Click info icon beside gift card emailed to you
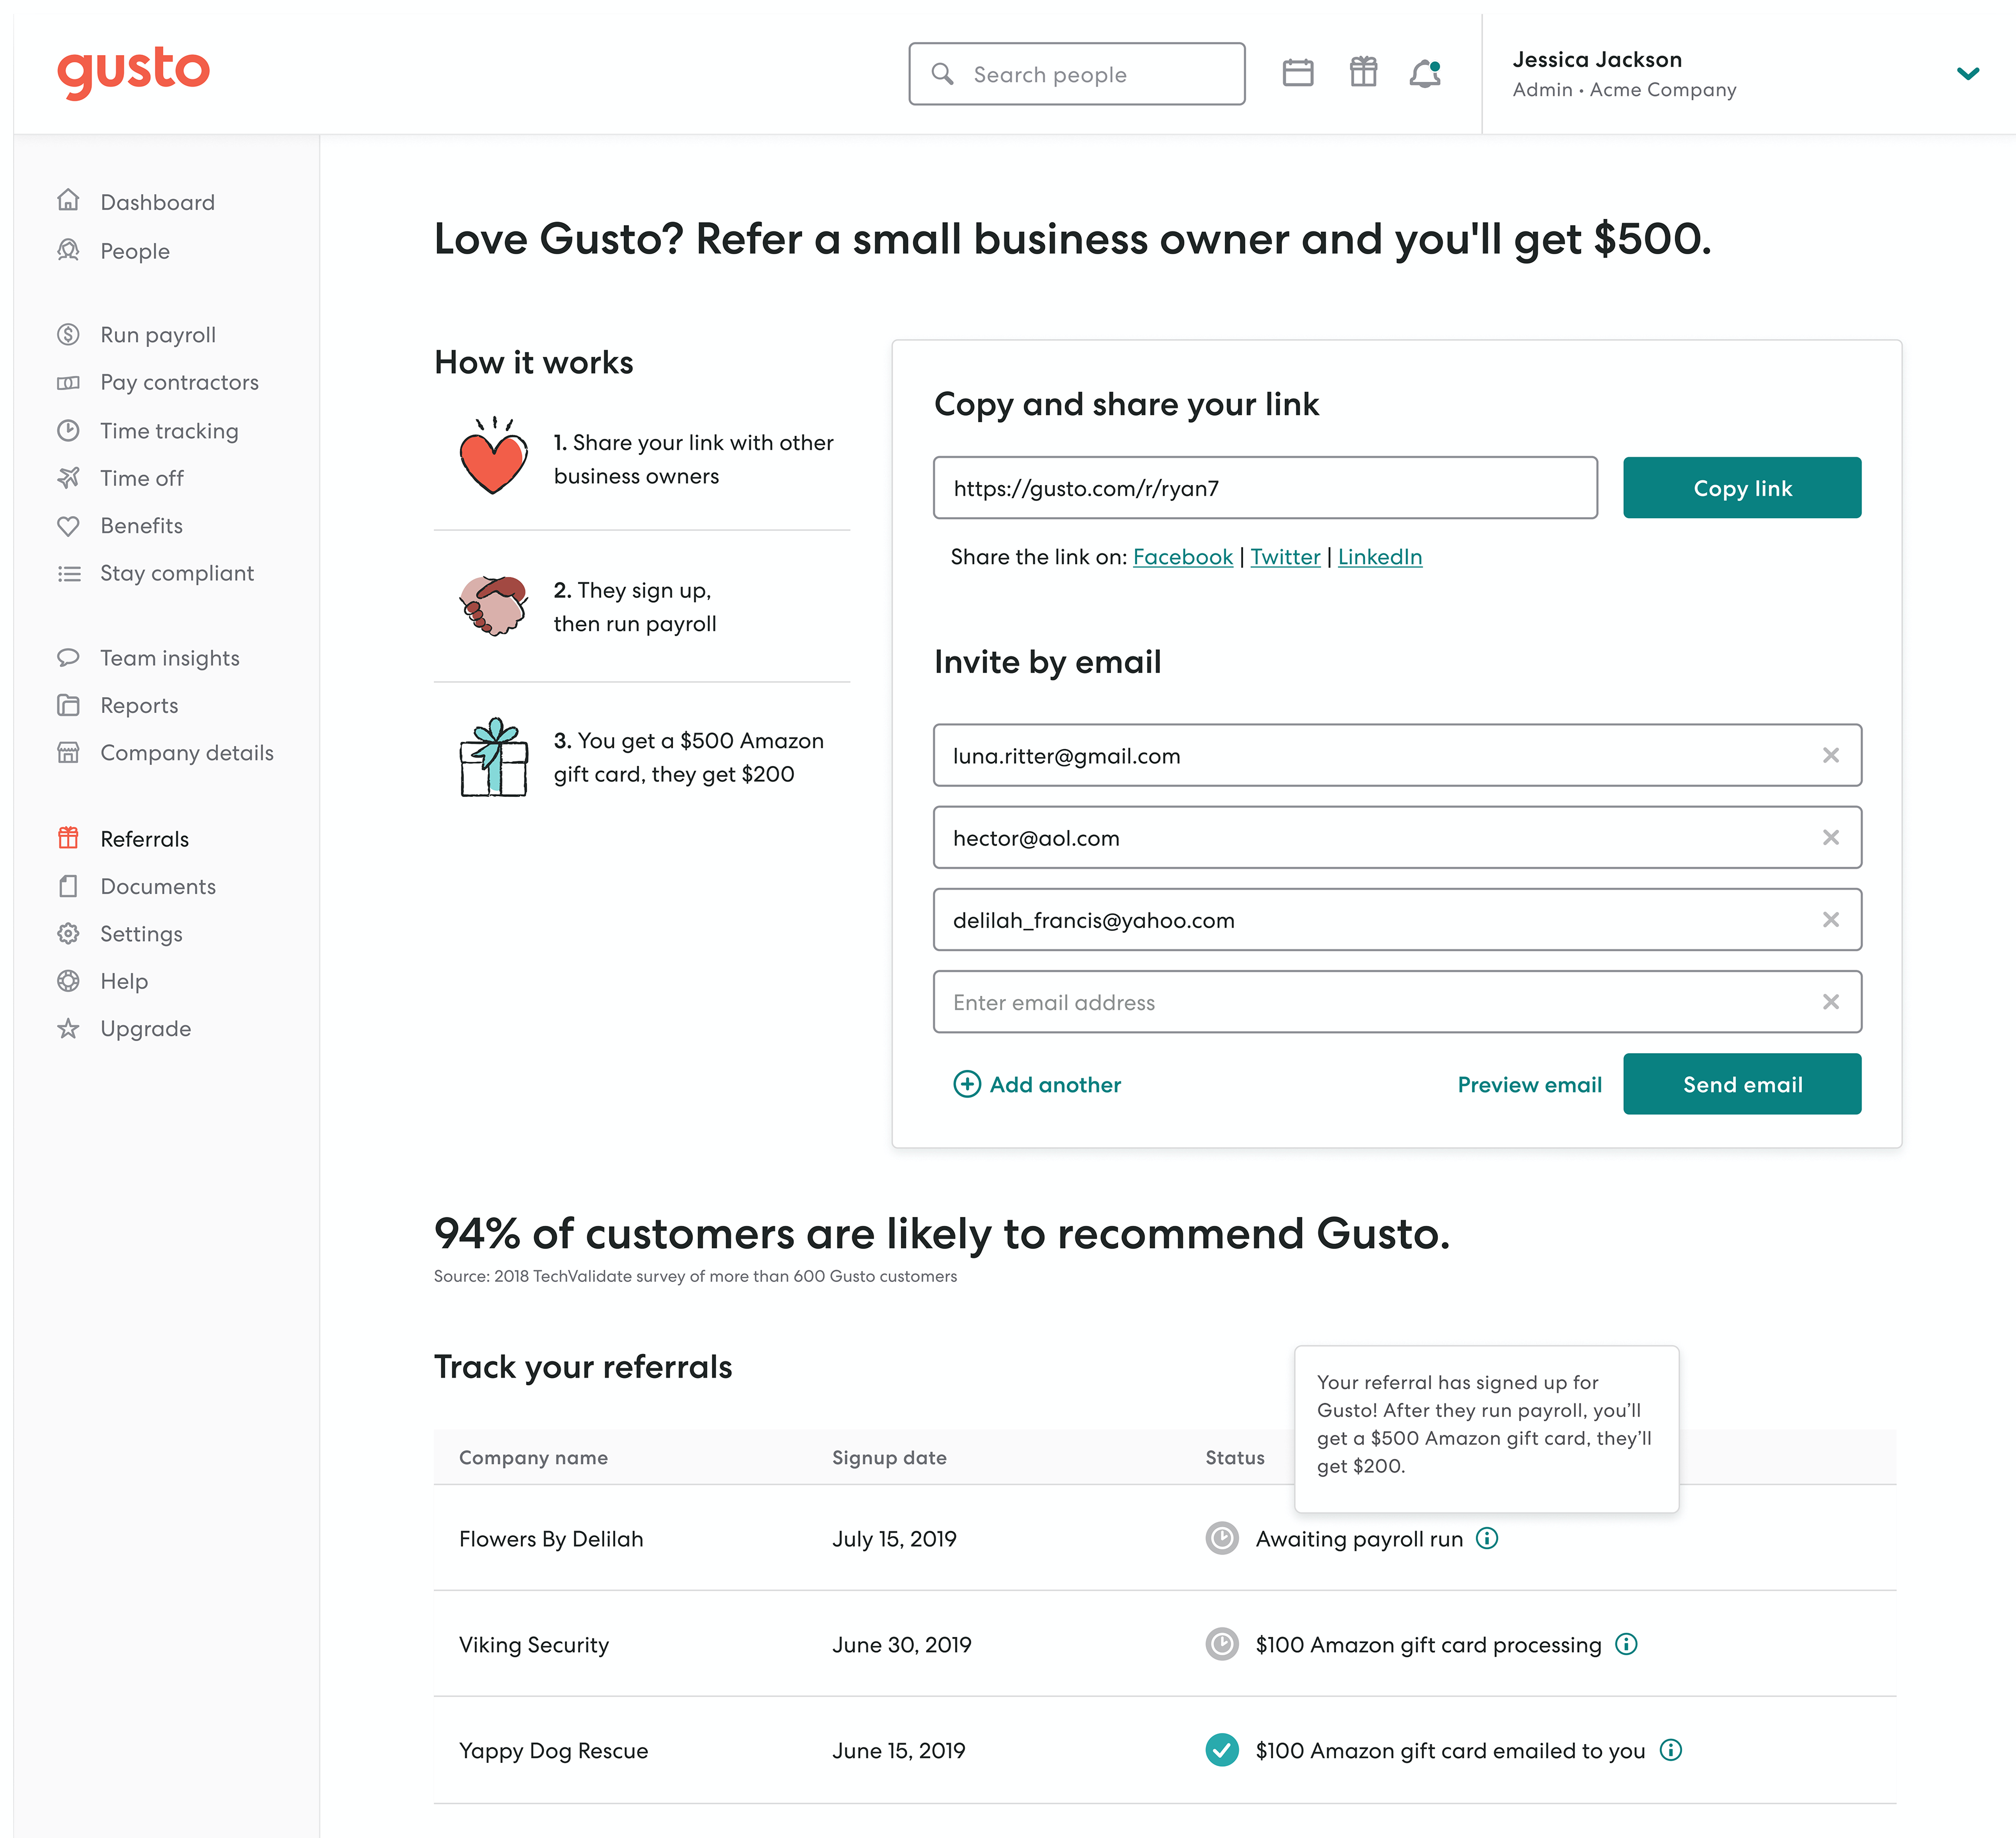 1670,1750
